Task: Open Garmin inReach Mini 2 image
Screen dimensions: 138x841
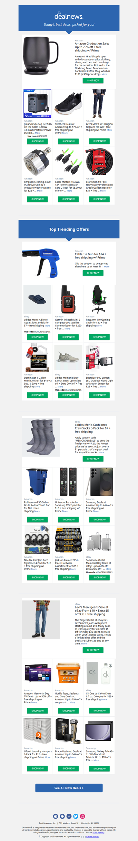Action: point(68,299)
